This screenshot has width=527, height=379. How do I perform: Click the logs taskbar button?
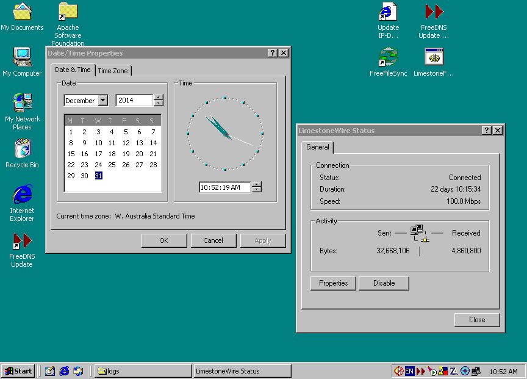(x=143, y=371)
